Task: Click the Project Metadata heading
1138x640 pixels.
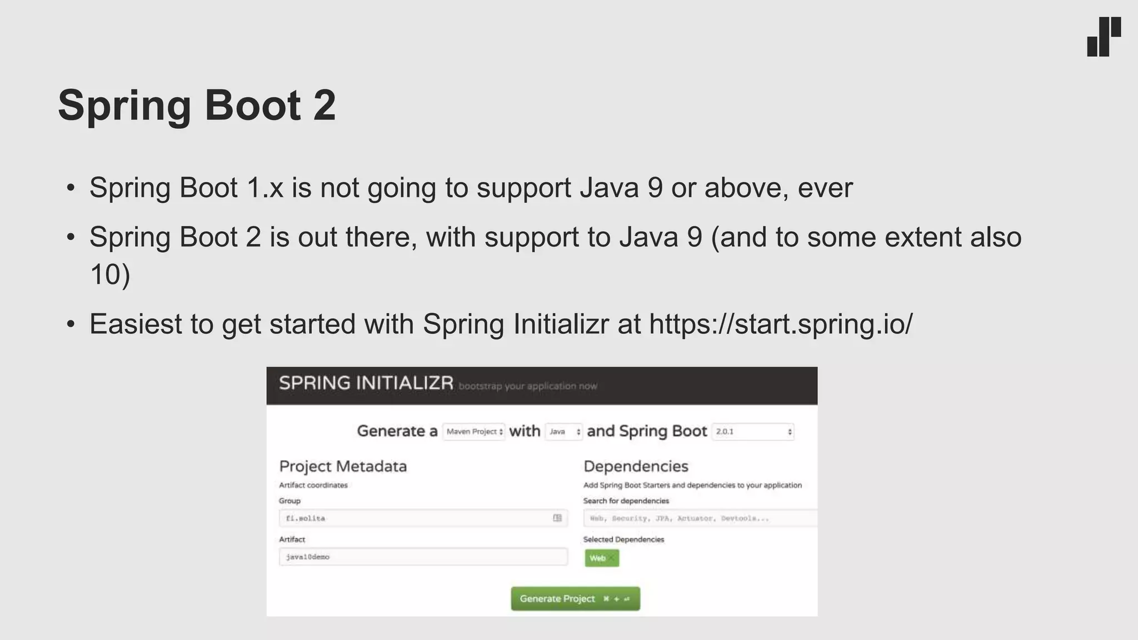Action: coord(343,466)
